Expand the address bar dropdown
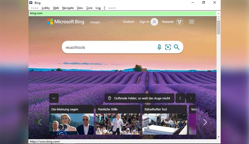This screenshot has width=249, height=144. pos(219,13)
